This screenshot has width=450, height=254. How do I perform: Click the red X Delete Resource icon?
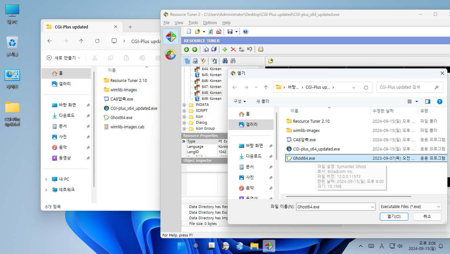click(x=233, y=49)
